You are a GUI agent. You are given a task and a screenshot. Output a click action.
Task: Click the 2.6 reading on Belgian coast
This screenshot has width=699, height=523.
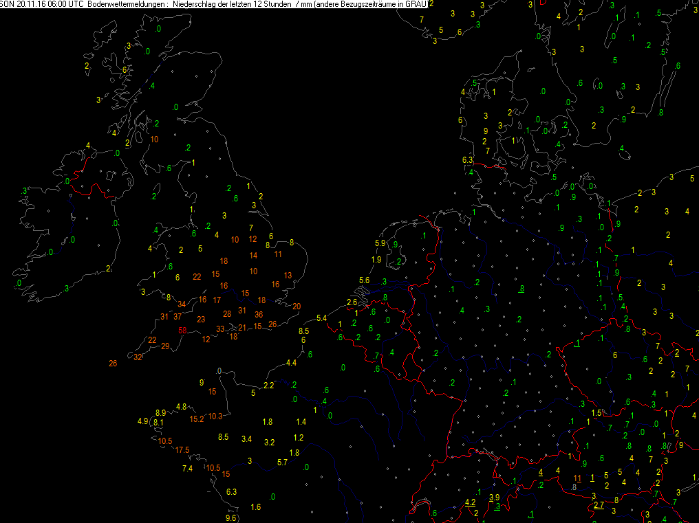(352, 302)
